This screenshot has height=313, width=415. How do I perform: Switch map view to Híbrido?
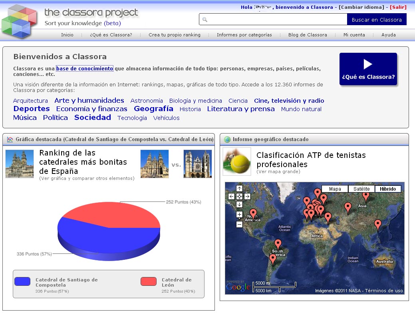388,189
